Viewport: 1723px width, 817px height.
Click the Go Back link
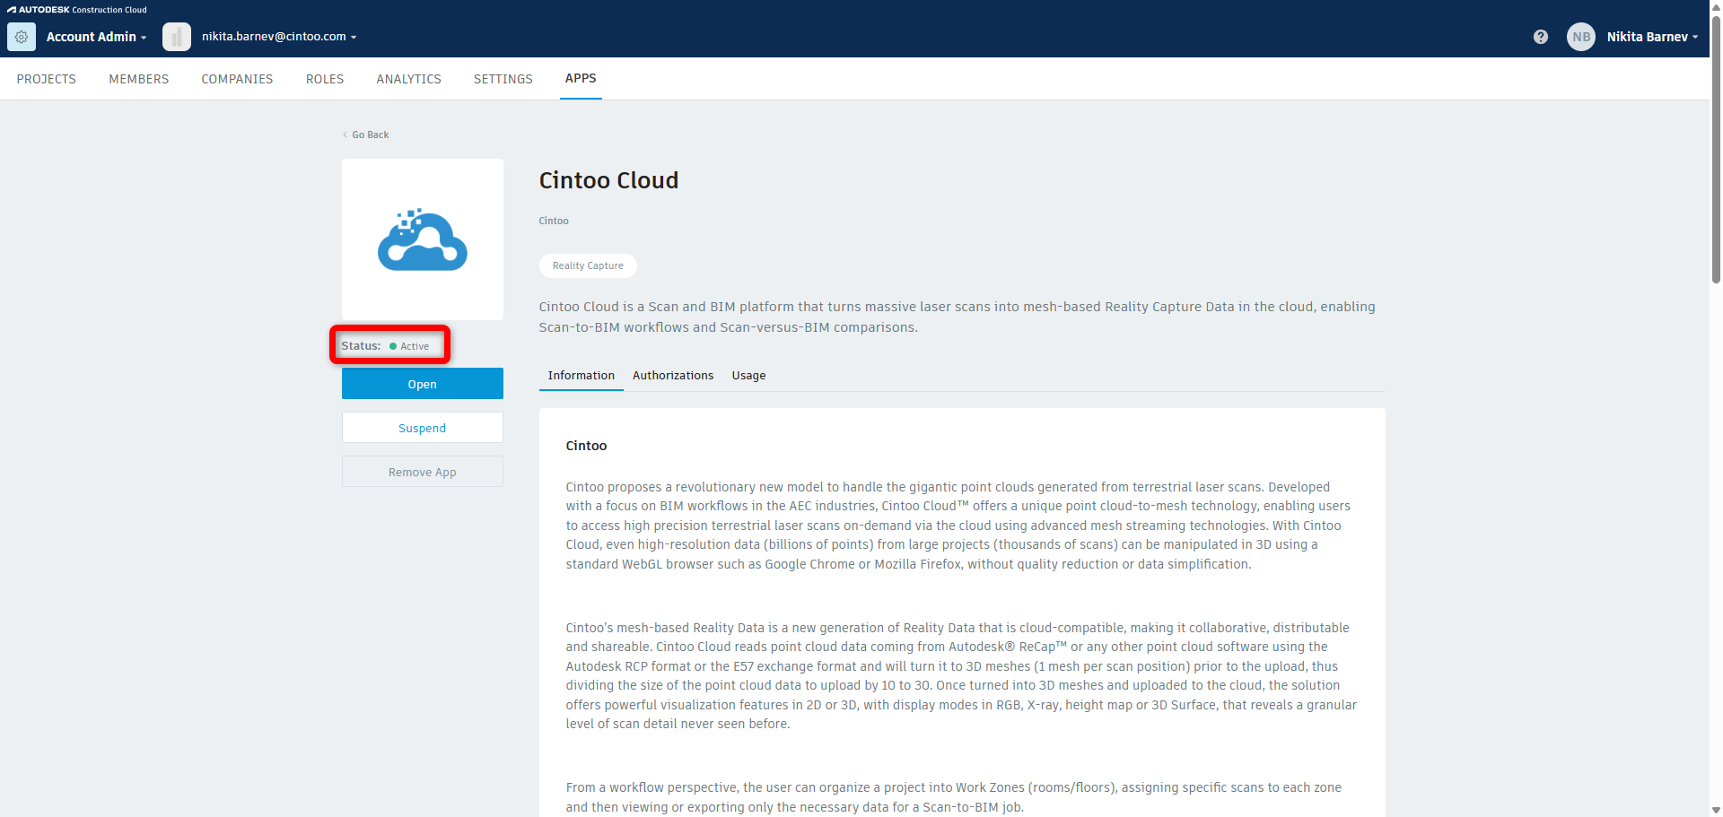366,135
